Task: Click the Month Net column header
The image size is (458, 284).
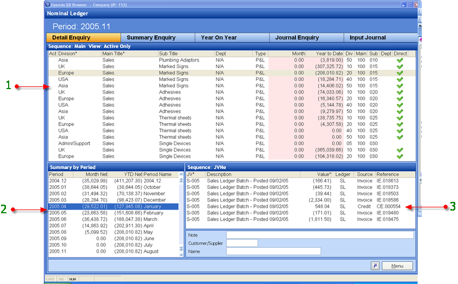Action: pos(91,174)
